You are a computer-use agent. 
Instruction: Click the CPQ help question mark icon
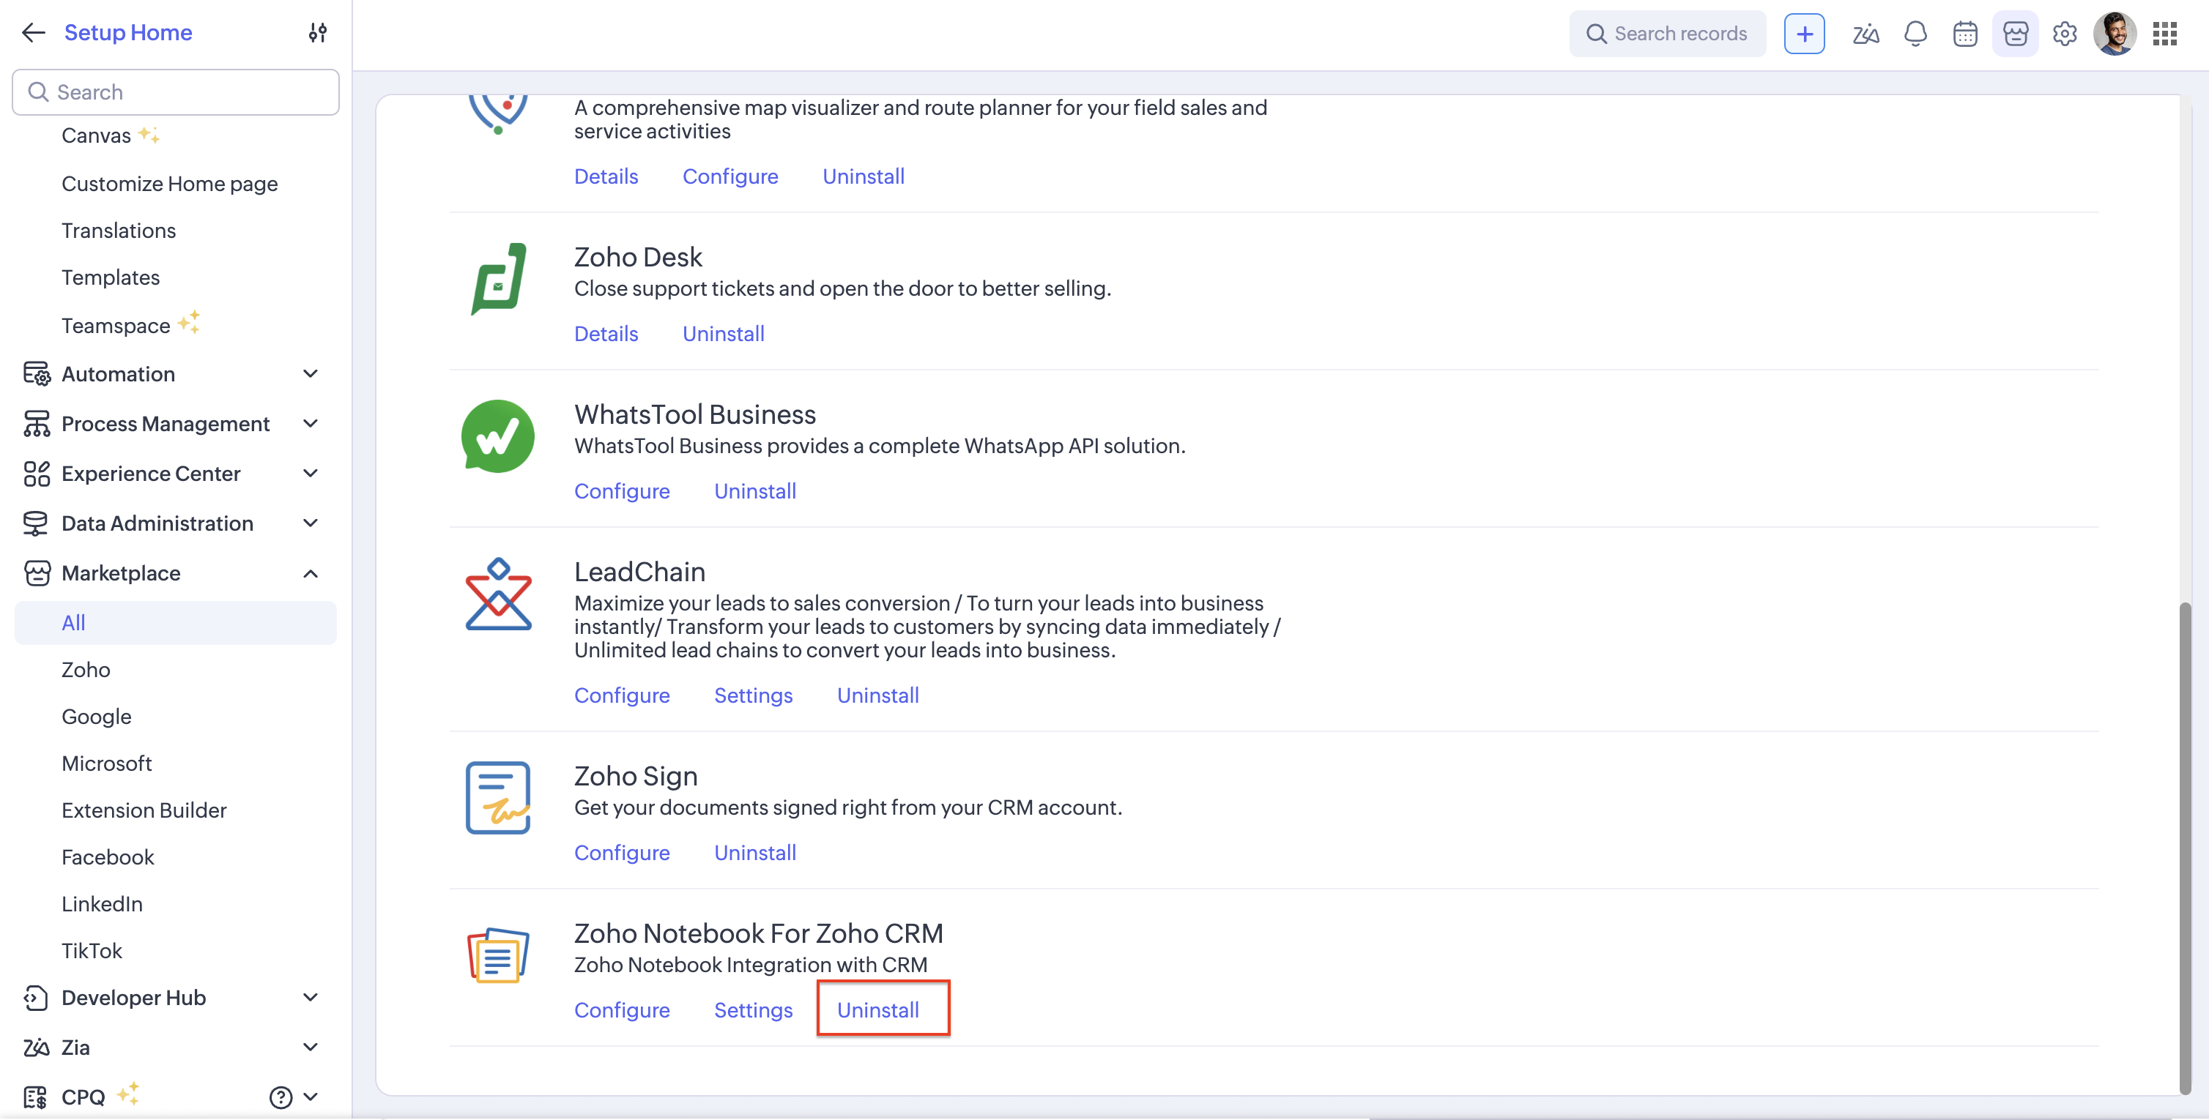pos(281,1097)
